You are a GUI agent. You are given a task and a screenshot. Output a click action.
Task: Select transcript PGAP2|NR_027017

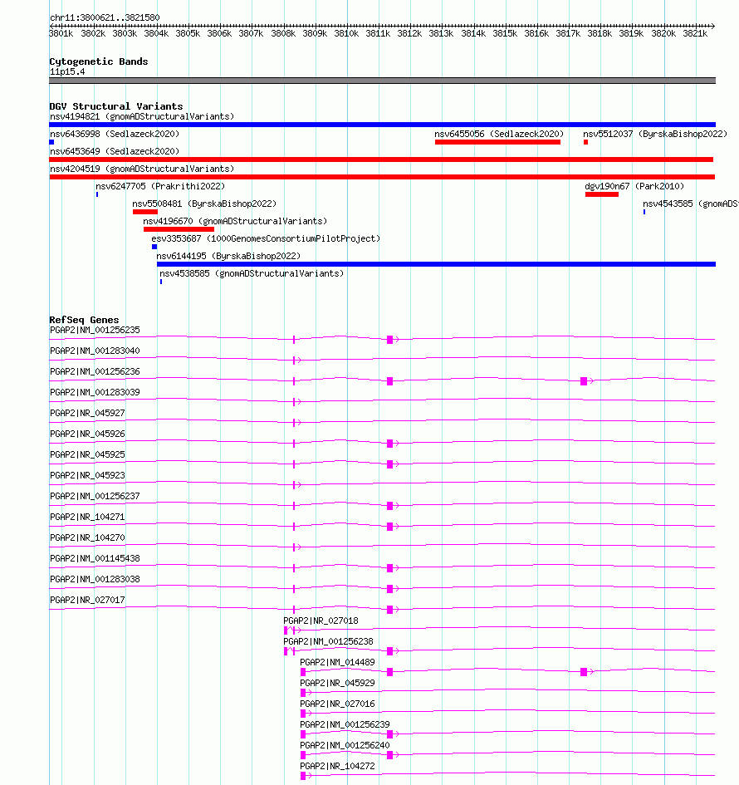(x=87, y=601)
